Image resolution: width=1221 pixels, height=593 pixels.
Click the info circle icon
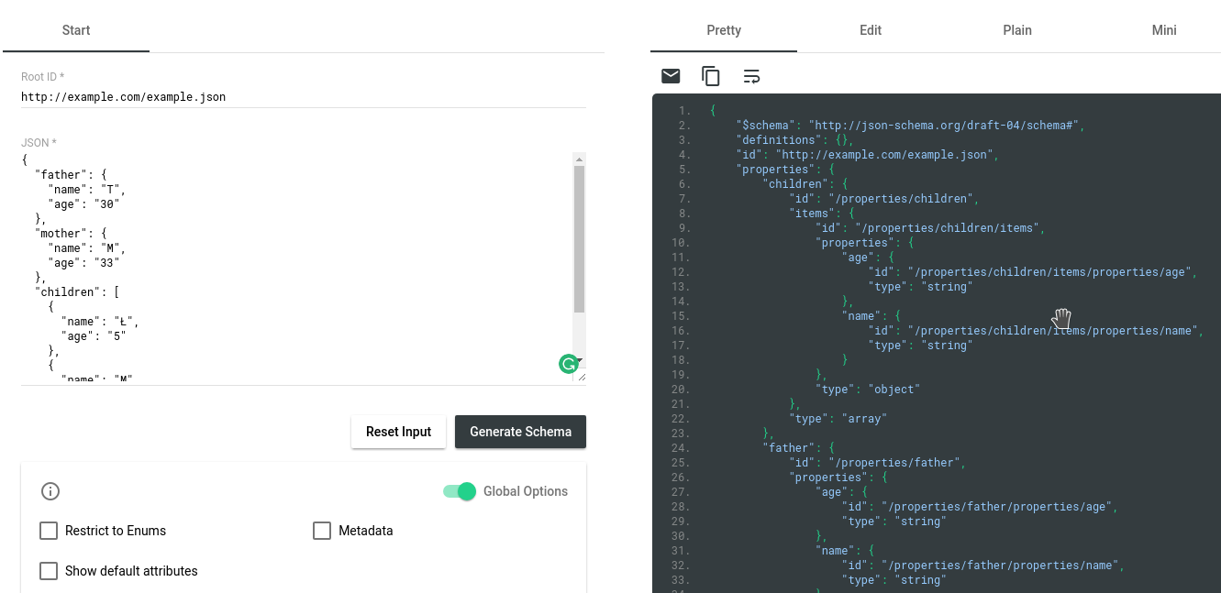[x=50, y=491]
